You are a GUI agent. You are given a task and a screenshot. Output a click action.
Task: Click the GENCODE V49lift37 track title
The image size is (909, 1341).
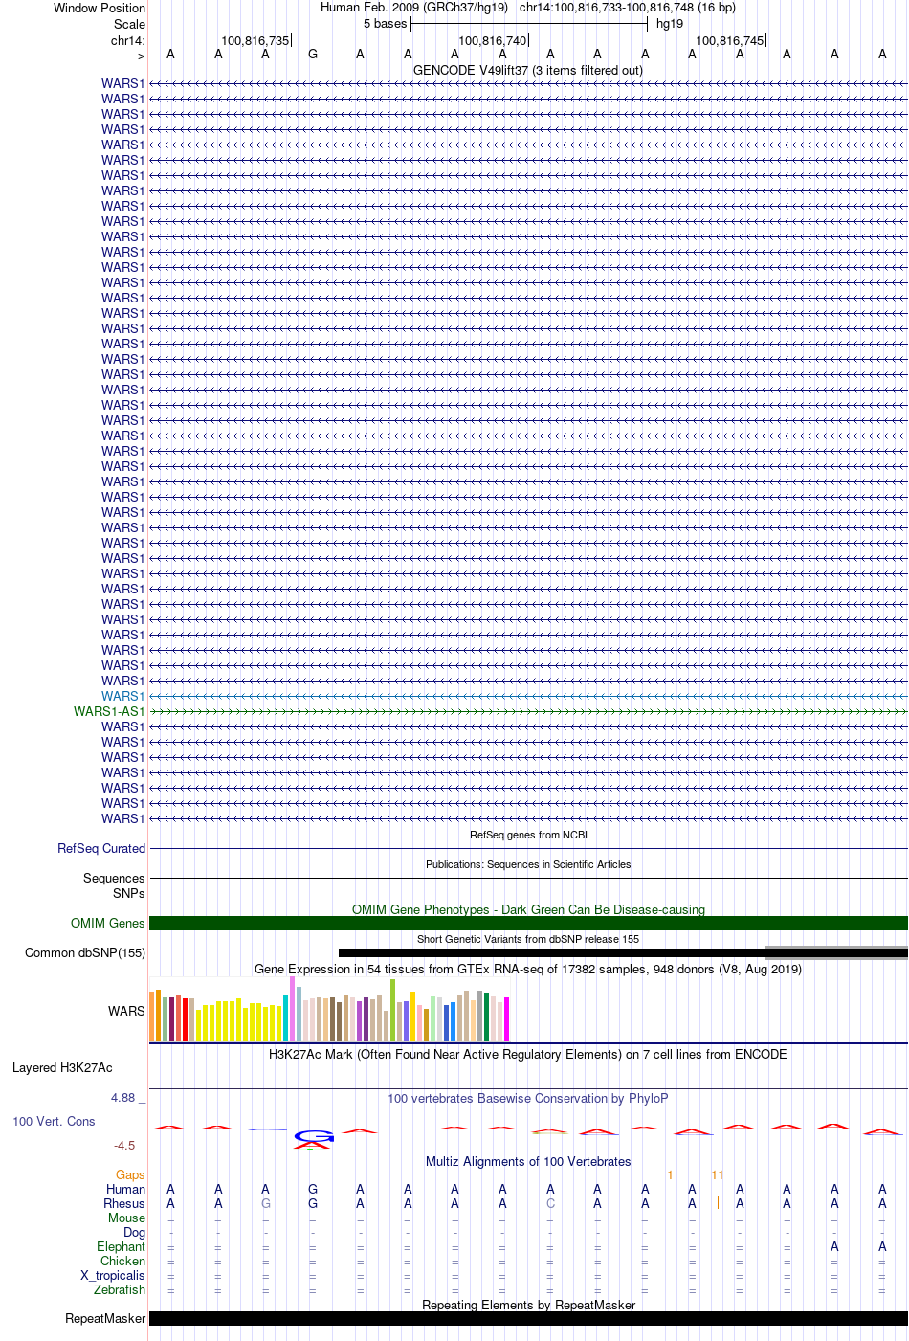point(528,70)
